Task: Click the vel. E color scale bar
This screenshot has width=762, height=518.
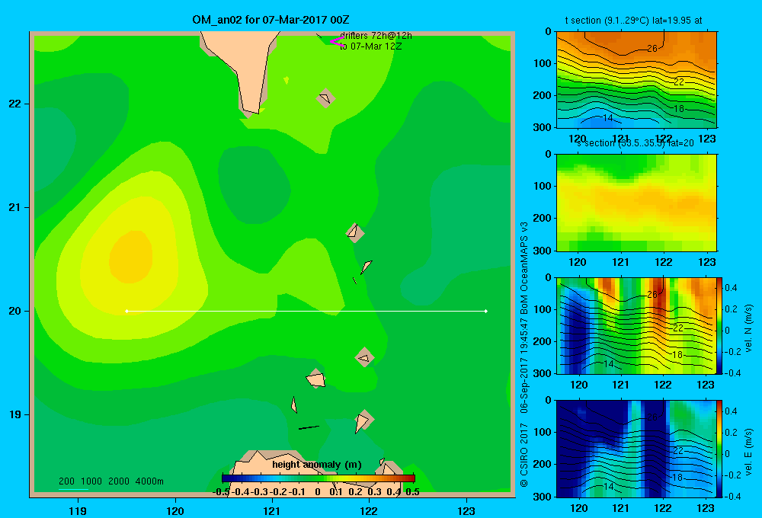Action: pos(719,449)
